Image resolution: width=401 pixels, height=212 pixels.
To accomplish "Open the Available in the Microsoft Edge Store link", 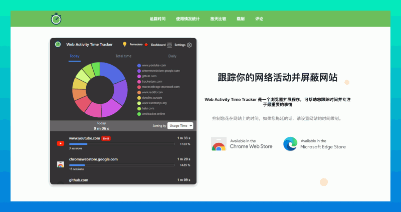I will pyautogui.click(x=315, y=144).
